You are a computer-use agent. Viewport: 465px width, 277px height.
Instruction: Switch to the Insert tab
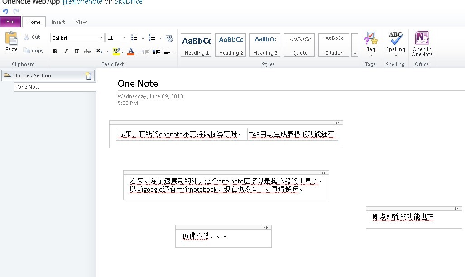coord(58,22)
